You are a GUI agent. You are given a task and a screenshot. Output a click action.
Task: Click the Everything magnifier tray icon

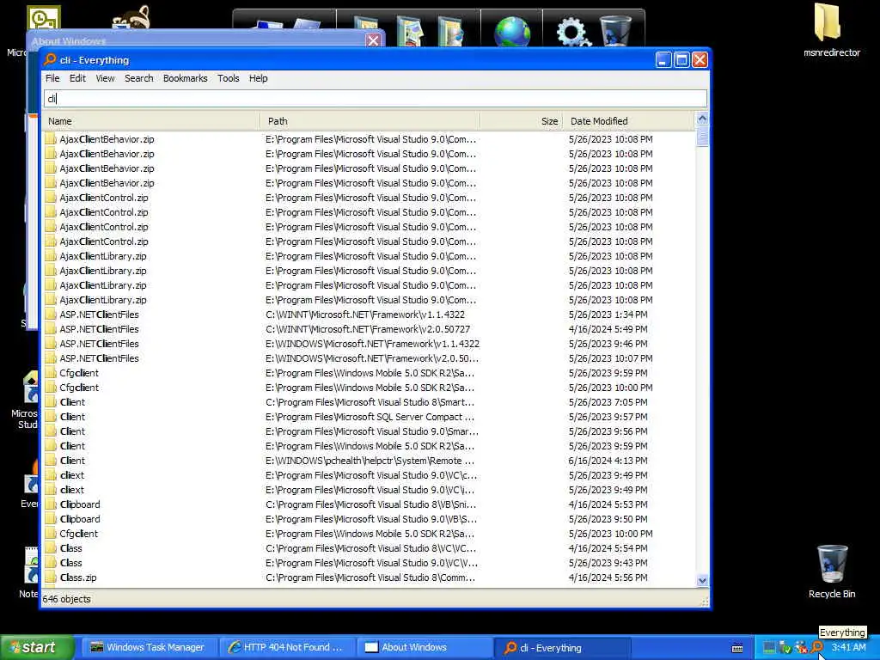tap(817, 648)
